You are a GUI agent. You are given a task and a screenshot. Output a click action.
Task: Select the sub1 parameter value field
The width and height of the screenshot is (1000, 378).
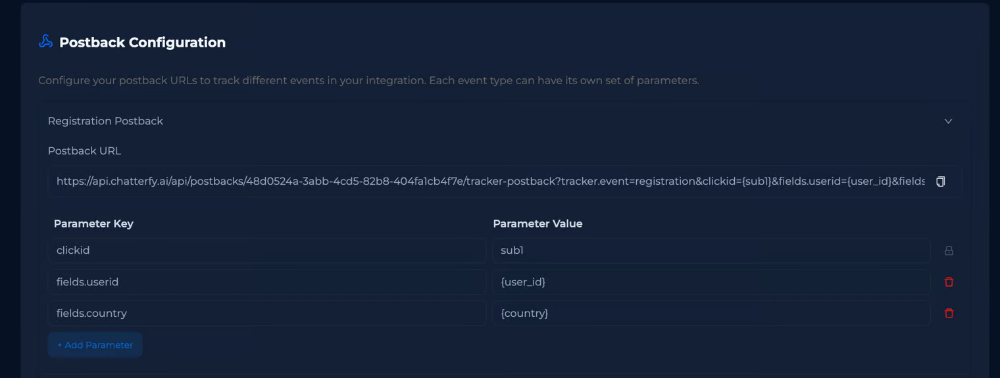[711, 250]
